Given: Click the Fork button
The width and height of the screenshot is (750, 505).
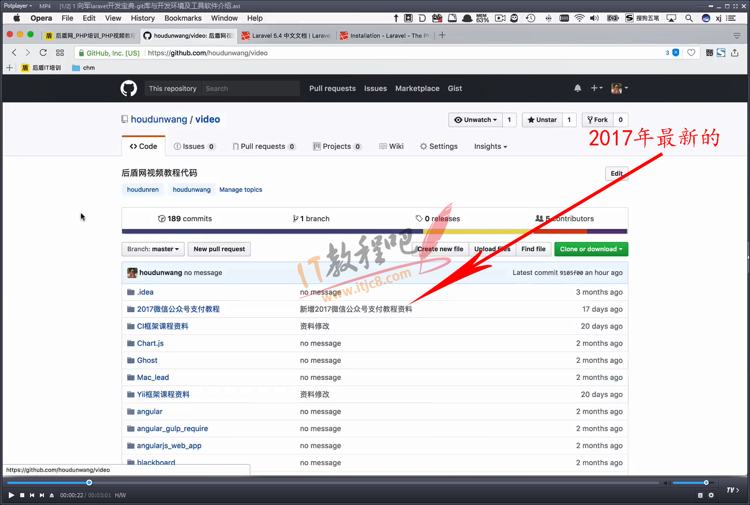Looking at the screenshot, I should [597, 120].
